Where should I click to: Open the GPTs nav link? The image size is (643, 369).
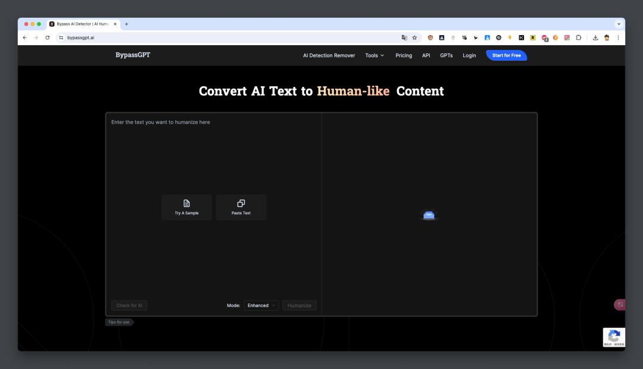(x=446, y=55)
